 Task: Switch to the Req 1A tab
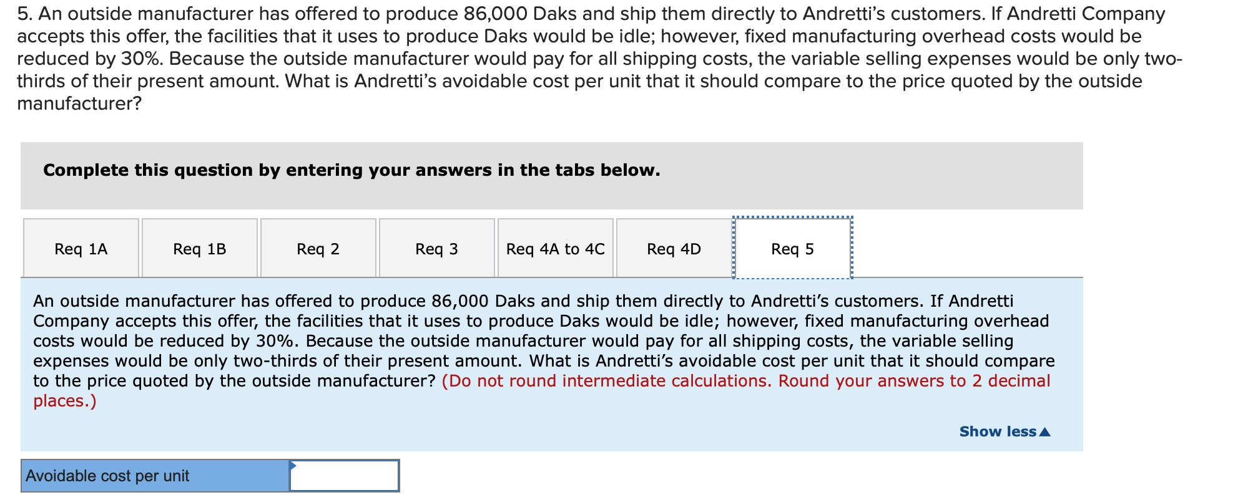point(81,247)
